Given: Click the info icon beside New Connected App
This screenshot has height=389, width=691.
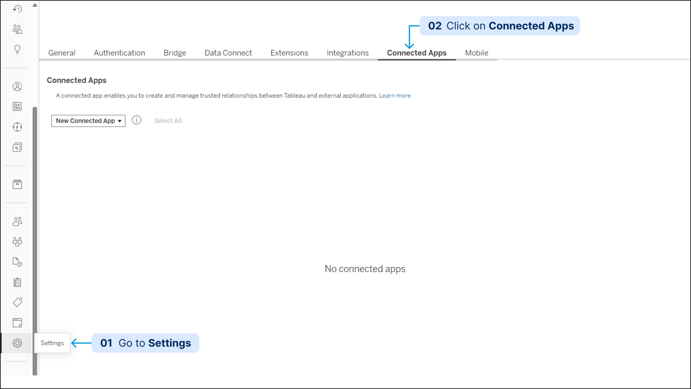Looking at the screenshot, I should (x=136, y=120).
